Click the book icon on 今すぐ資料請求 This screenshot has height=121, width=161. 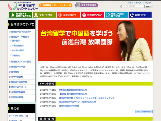click(78, 5)
